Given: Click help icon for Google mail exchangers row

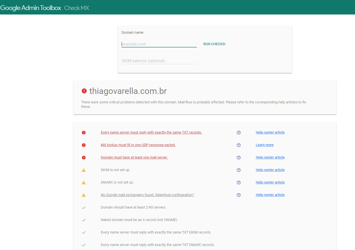Looking at the screenshot, I should (x=239, y=195).
